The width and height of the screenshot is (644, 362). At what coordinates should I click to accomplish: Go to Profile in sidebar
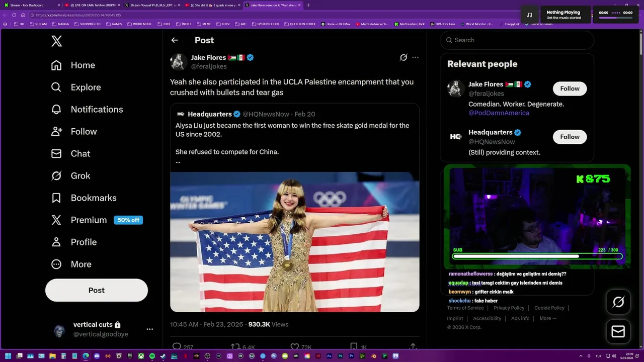73,242
